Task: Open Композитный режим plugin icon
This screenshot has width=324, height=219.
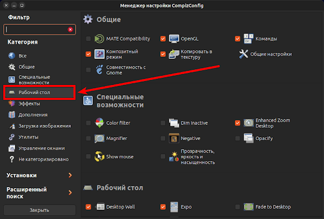Action: point(99,54)
